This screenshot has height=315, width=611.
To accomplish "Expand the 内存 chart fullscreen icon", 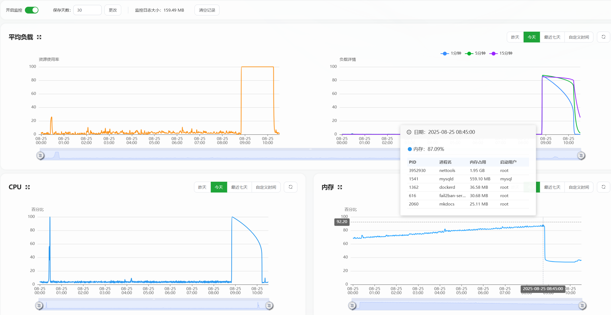I will pos(340,187).
